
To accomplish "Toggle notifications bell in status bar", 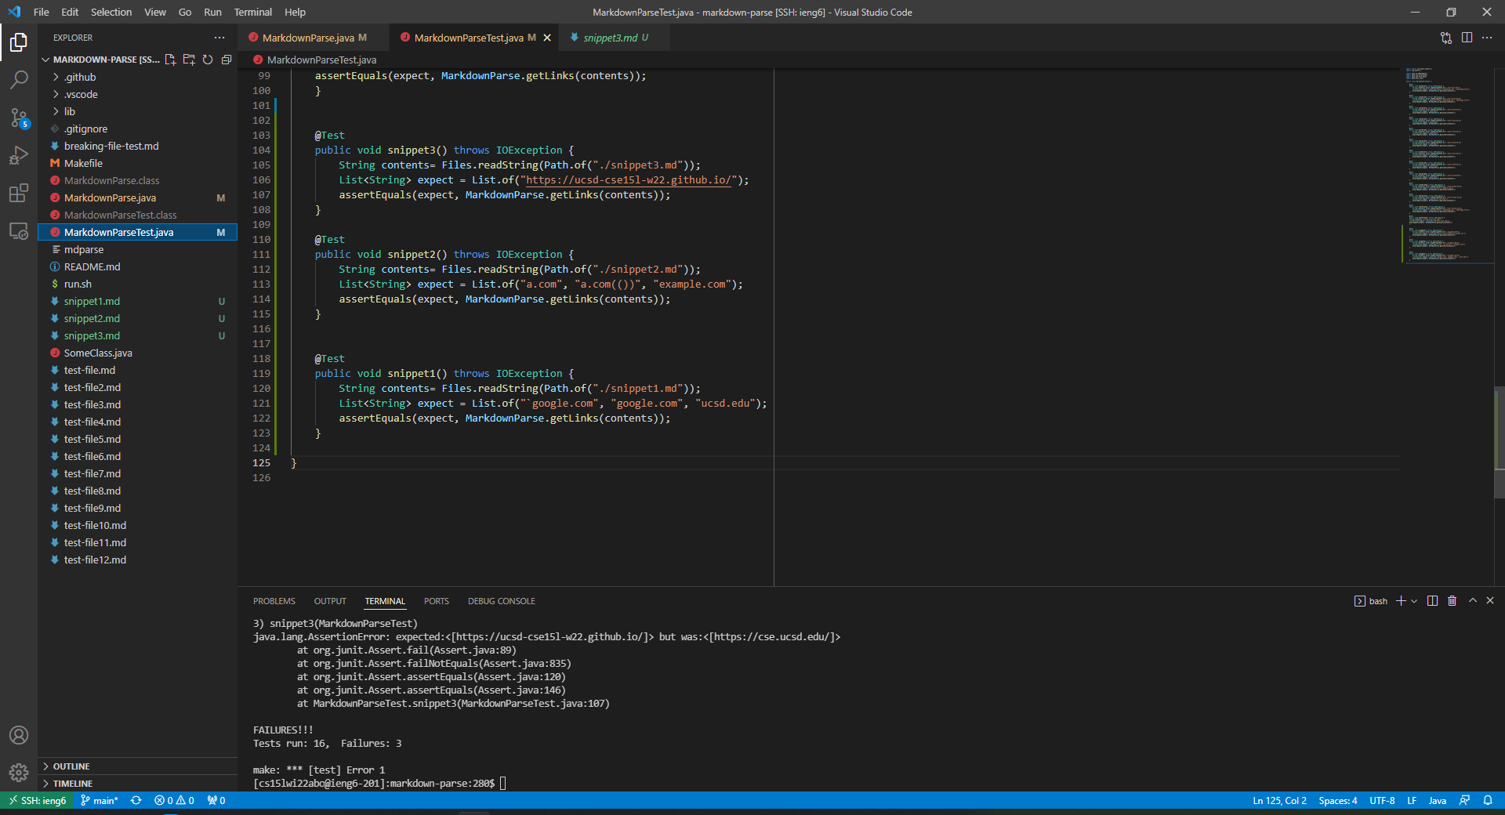I will tap(1488, 801).
